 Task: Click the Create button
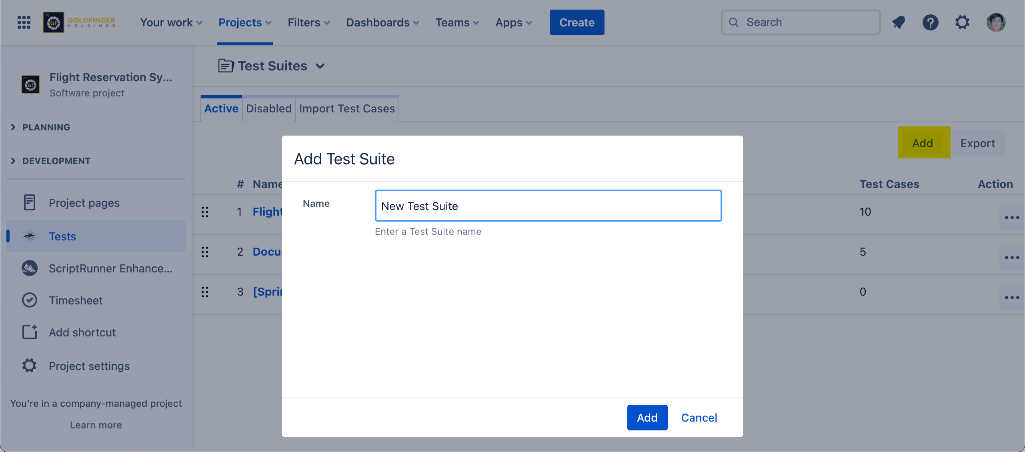(577, 22)
